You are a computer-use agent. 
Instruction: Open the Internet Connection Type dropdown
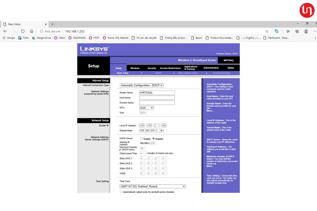142,85
